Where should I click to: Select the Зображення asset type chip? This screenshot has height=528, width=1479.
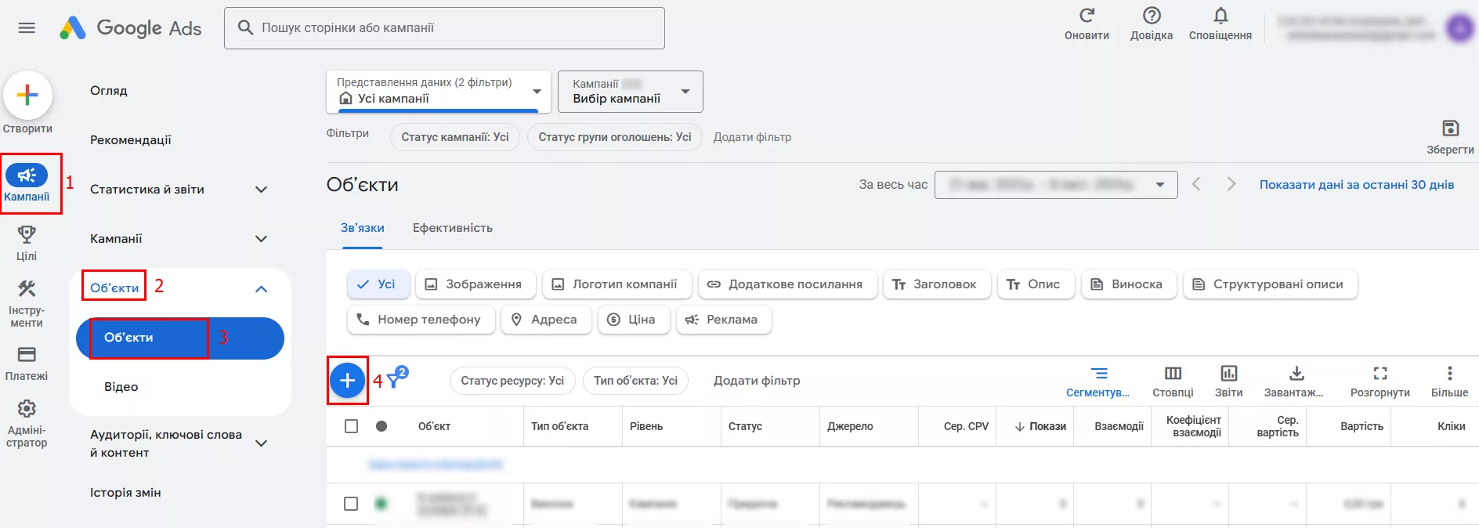[x=475, y=284]
